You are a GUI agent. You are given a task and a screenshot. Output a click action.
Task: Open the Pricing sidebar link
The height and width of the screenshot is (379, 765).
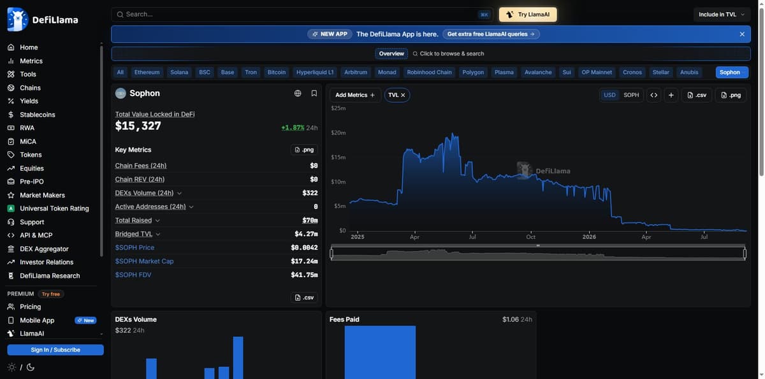[24, 307]
